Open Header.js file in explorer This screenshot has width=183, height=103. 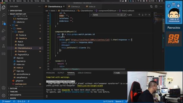coord(23,38)
